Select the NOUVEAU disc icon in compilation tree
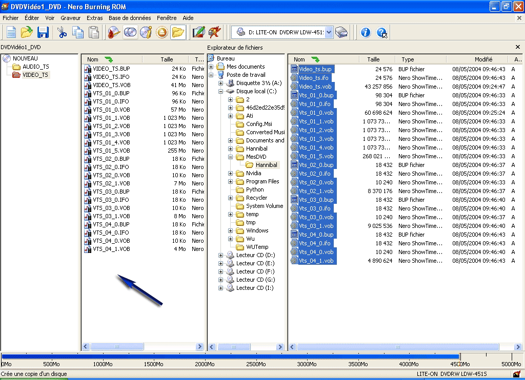Viewport: 525px width, 380px height. pyautogui.click(x=7, y=58)
